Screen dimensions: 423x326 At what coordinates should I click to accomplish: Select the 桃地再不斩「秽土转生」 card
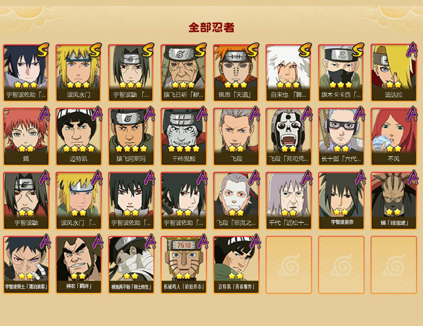pos(131,265)
